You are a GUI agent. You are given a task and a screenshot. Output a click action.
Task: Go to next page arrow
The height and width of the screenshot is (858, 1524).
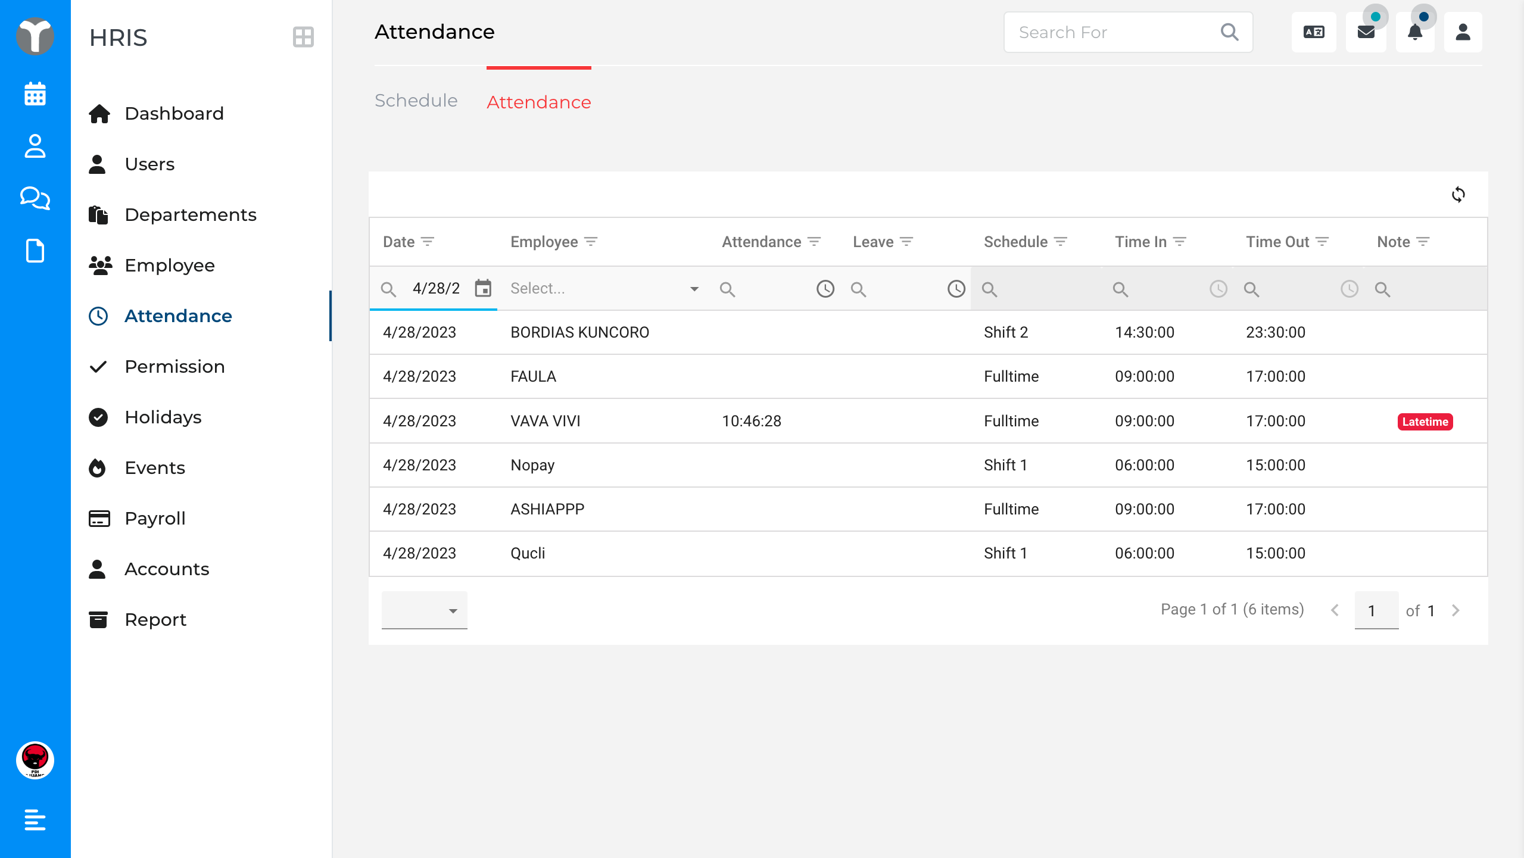click(x=1456, y=610)
